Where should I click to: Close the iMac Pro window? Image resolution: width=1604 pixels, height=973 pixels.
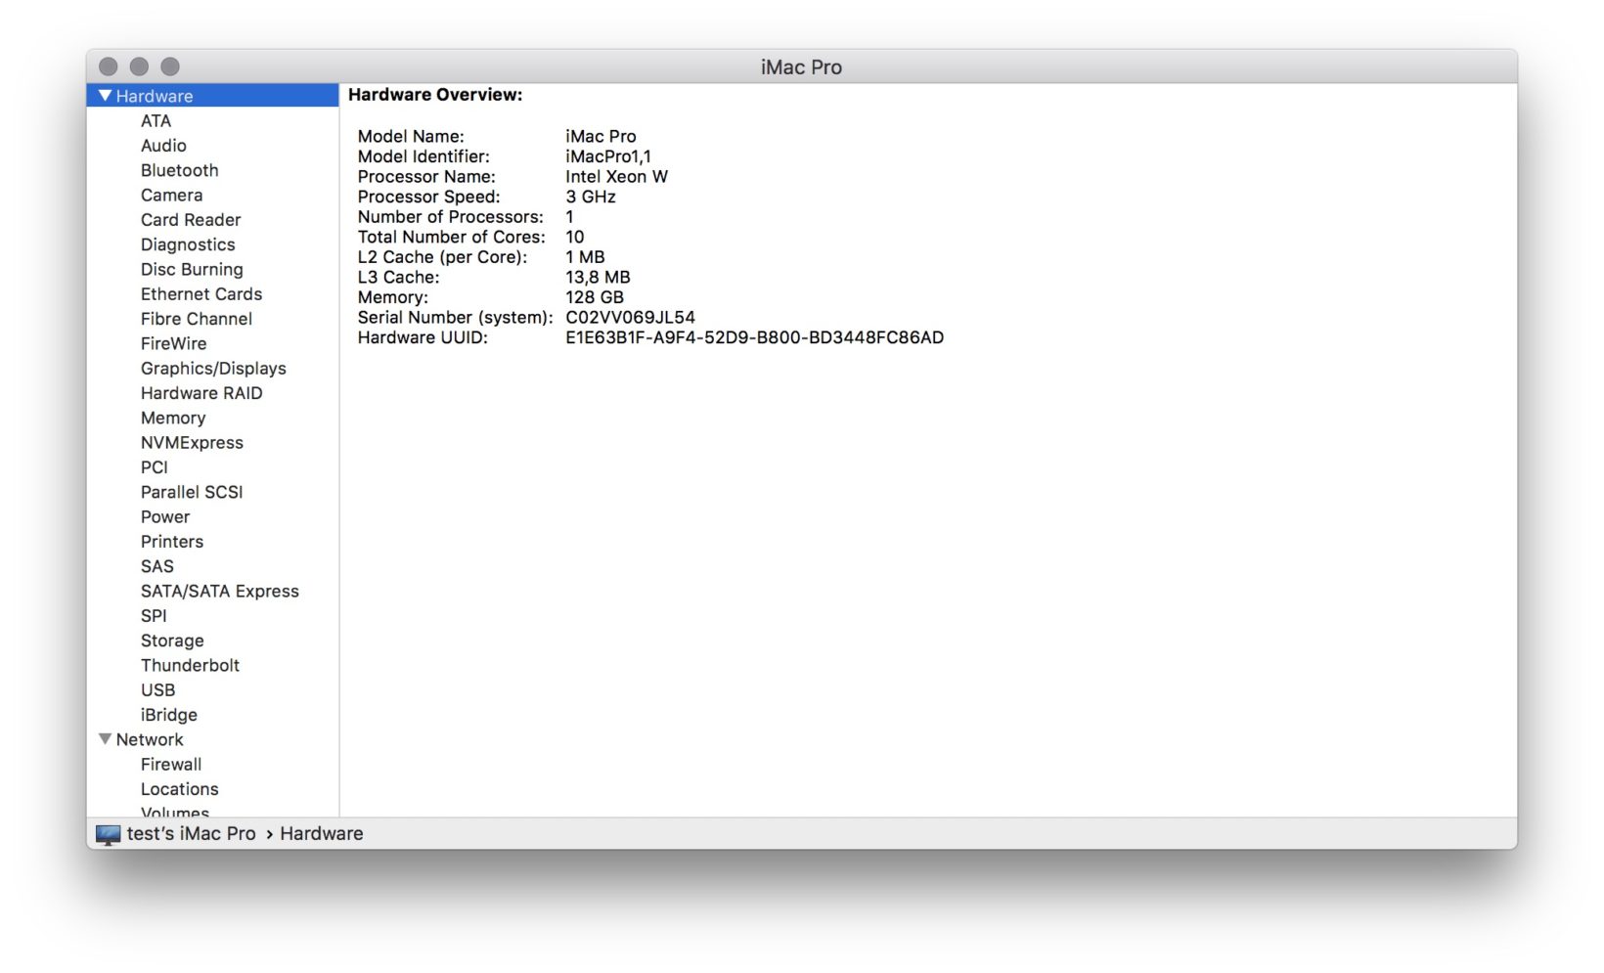click(x=109, y=66)
